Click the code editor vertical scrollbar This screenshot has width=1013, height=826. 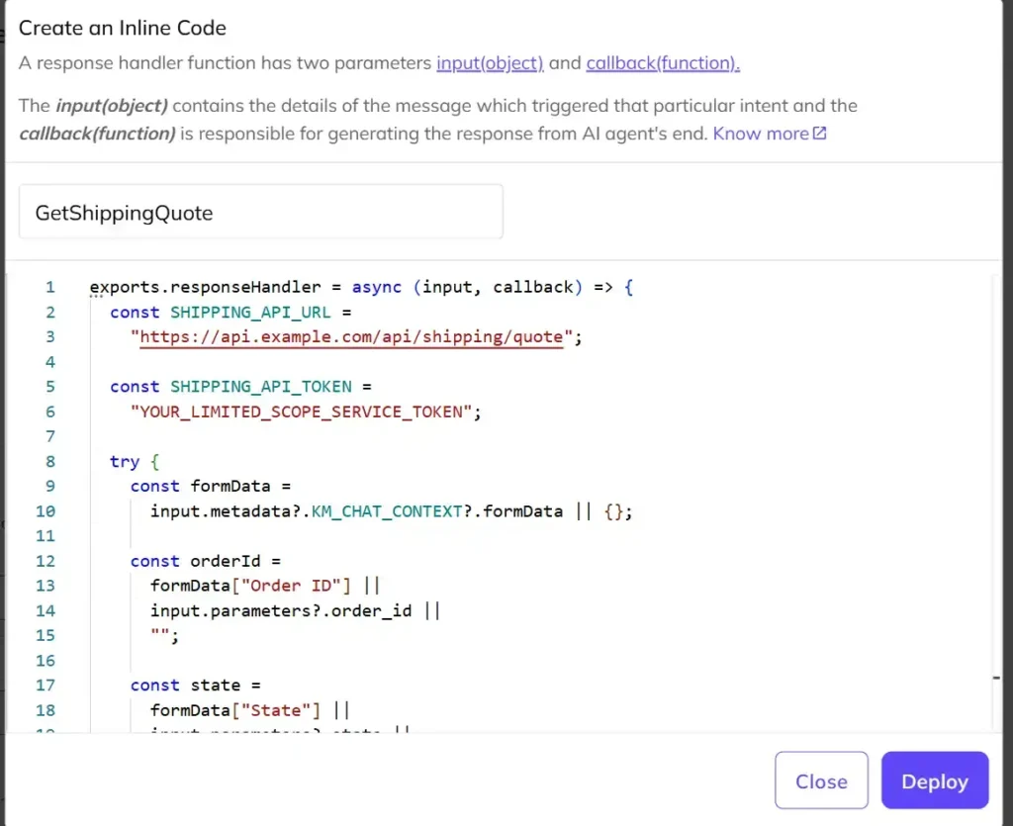(x=996, y=504)
